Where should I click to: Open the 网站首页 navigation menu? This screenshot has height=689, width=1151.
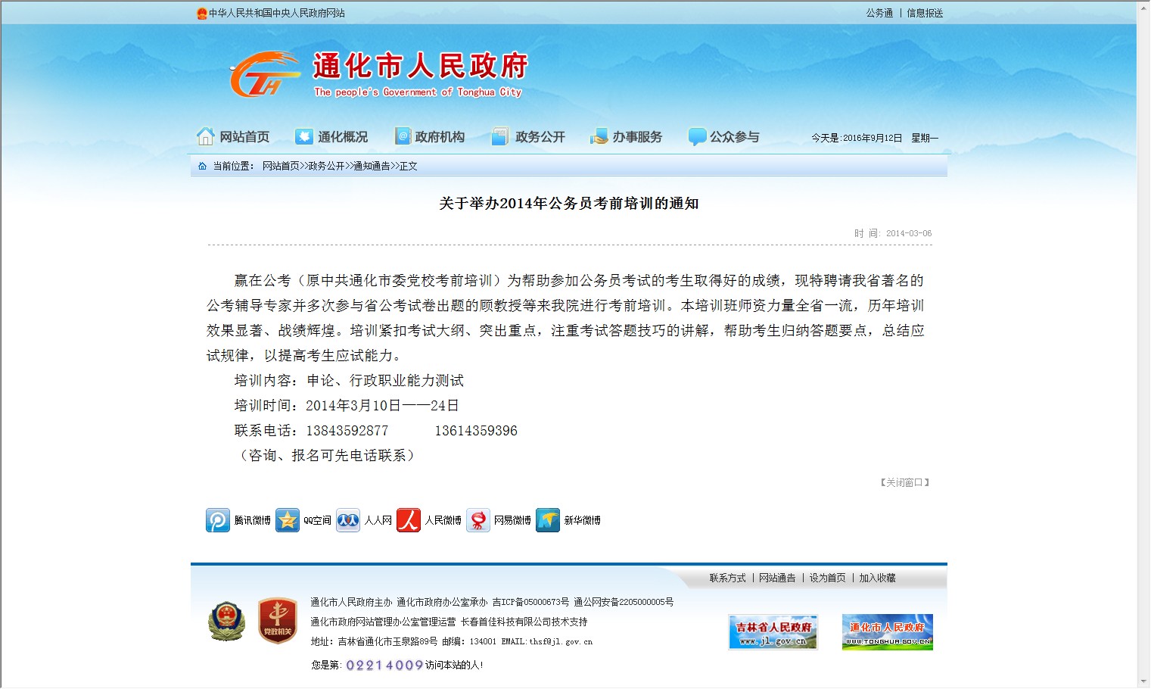coord(233,137)
